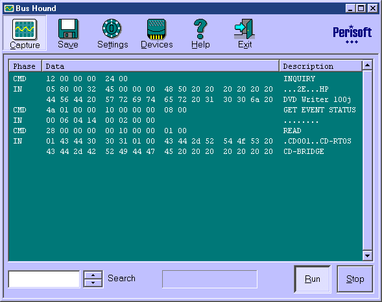Viewport: 382px width, 302px height.
Task: Click data row starting '05 80 00 32'
Action: click(x=160, y=89)
